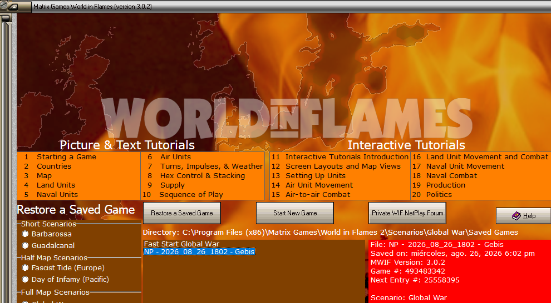Click the MWIF Version: 3.0.2 line

click(x=407, y=262)
